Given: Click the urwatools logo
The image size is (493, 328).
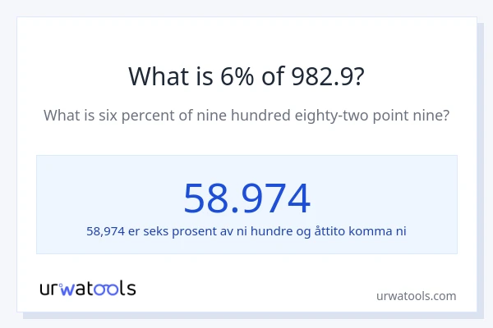Looking at the screenshot, I should [x=88, y=288].
